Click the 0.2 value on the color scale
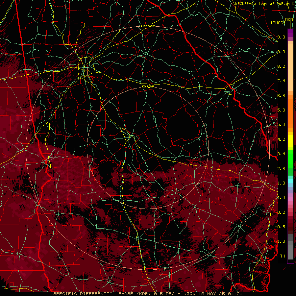The height and width of the screenshot is (296, 296). pos(281,212)
